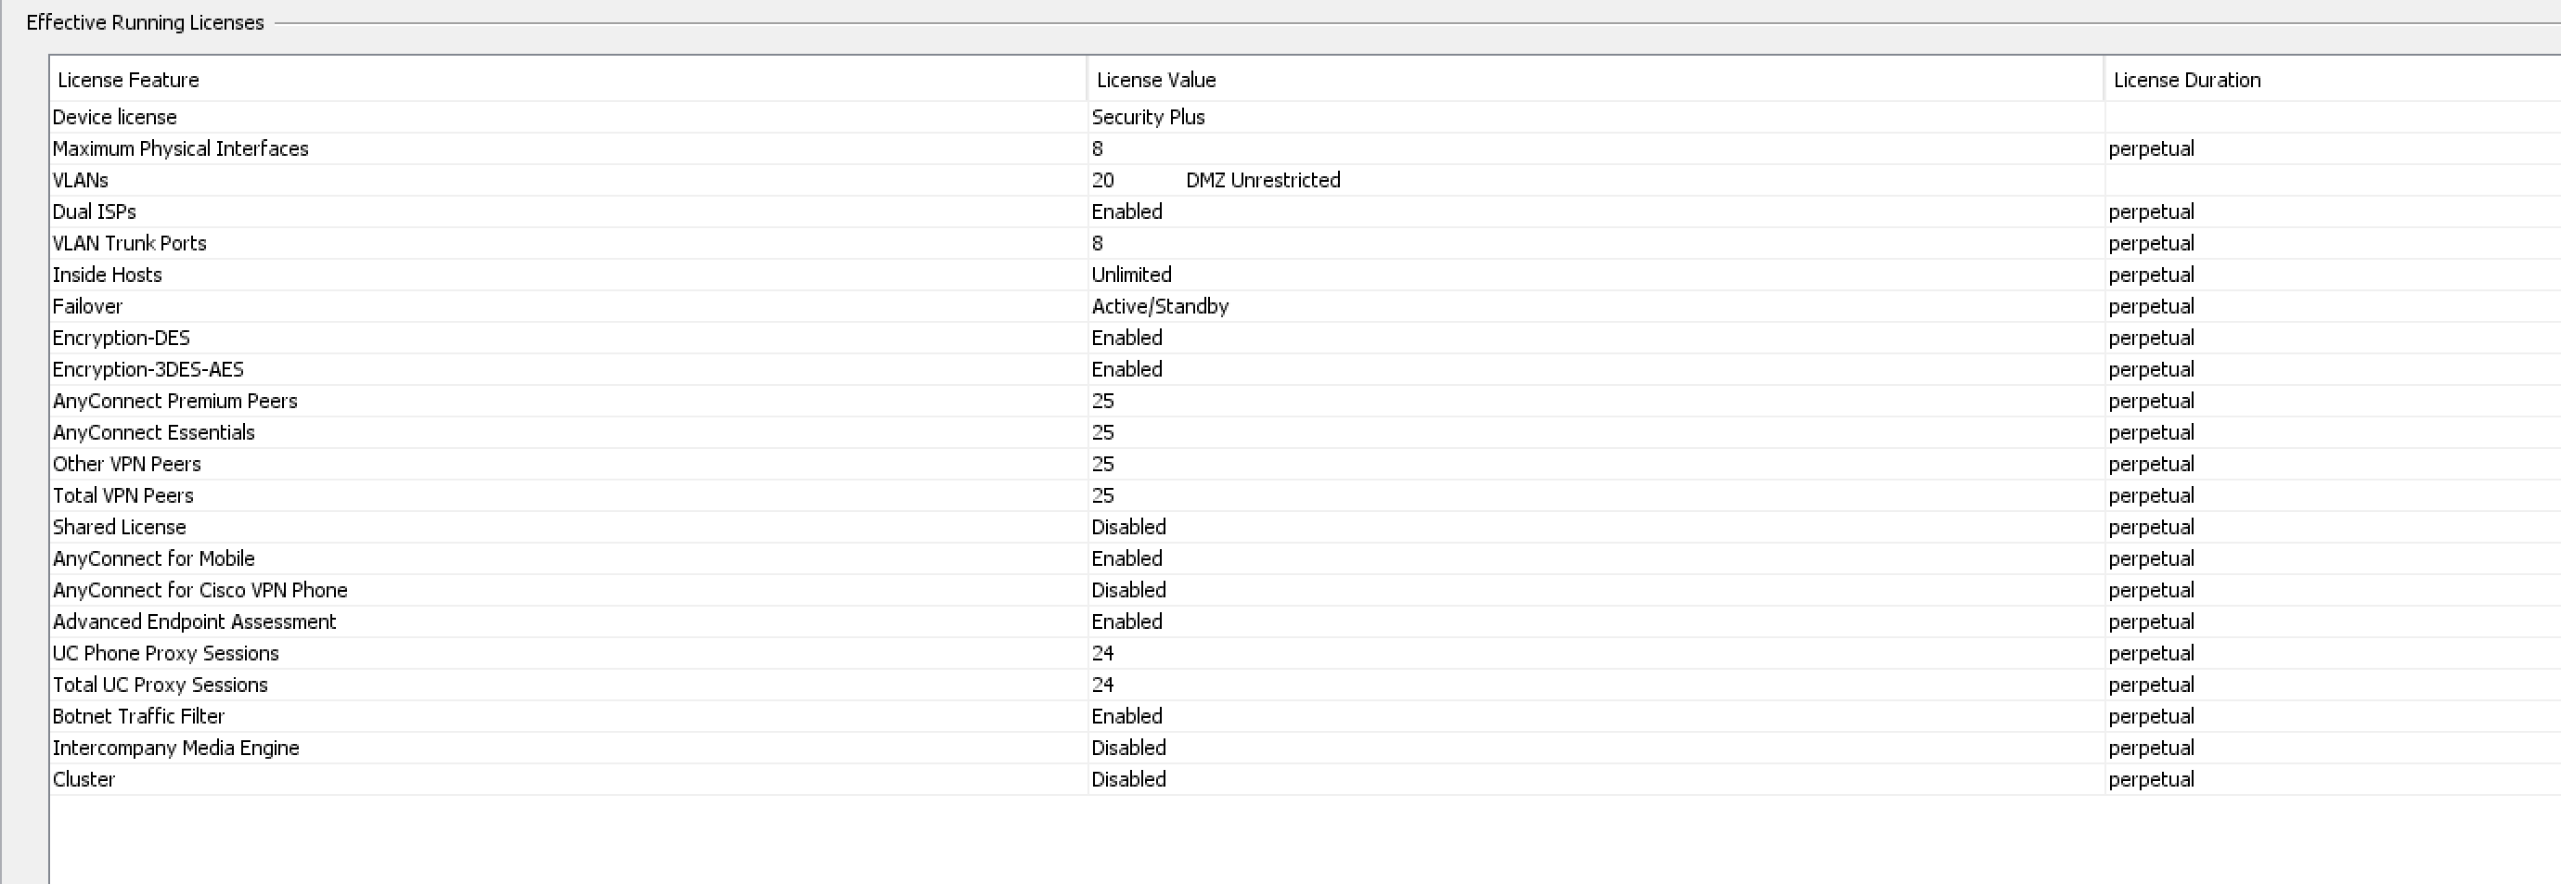
Task: Click the 8 value for VLAN Trunk Ports
Action: pos(1098,244)
